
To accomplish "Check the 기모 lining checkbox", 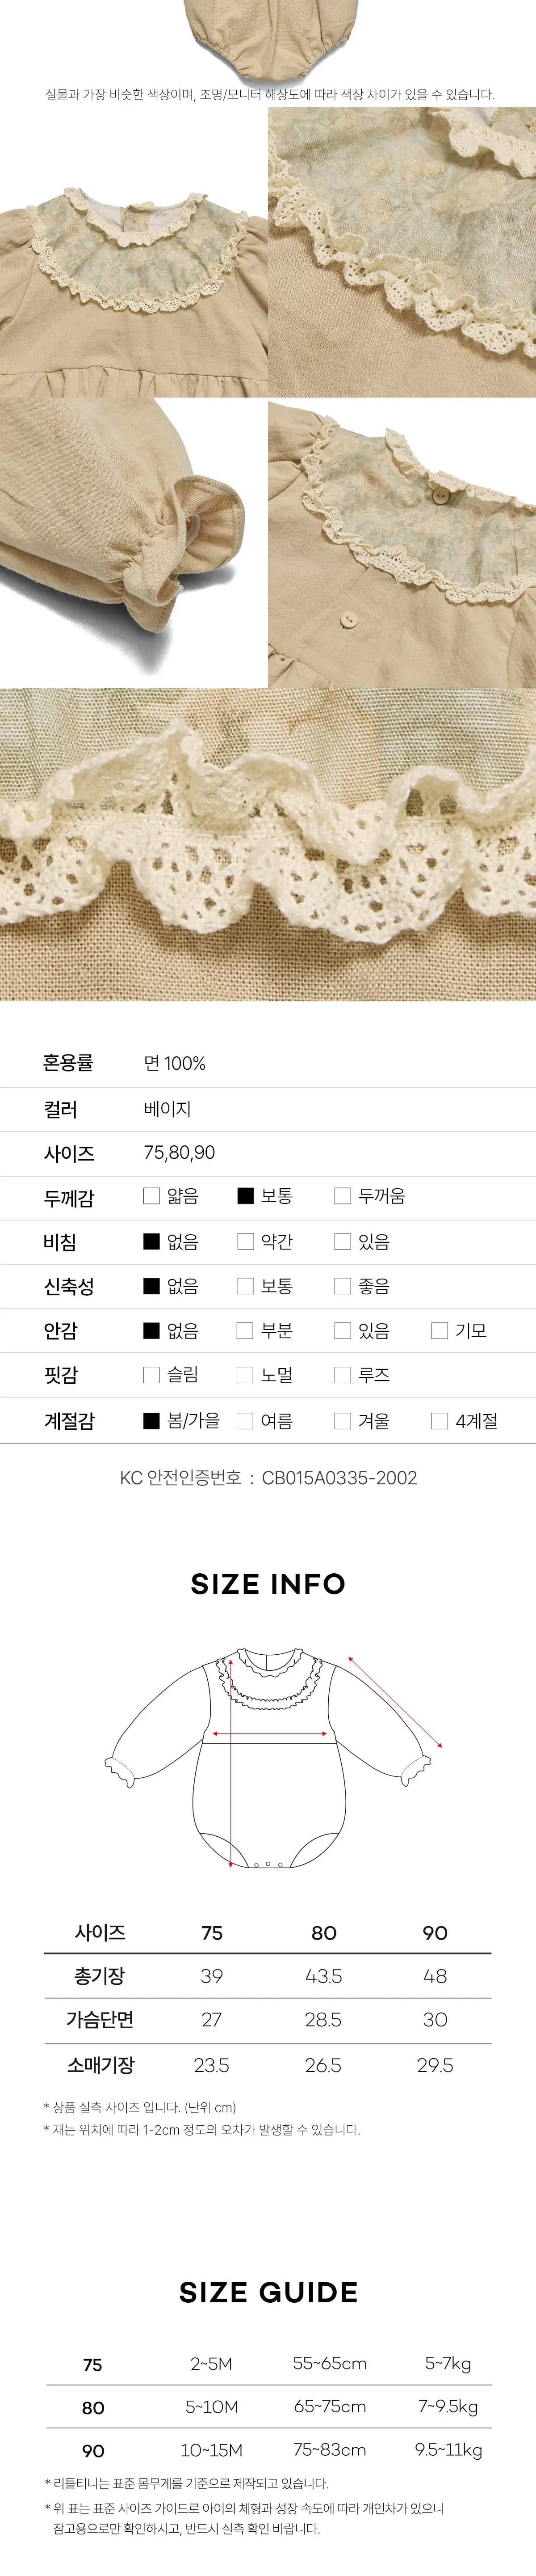I will [x=439, y=1330].
